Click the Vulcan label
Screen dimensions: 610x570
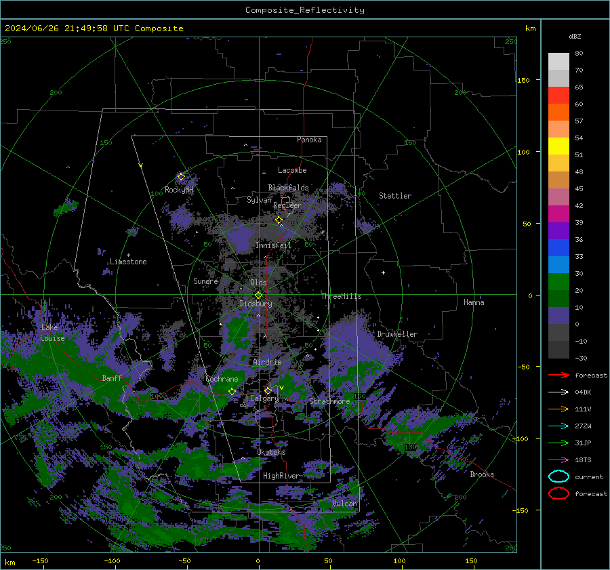(x=344, y=504)
